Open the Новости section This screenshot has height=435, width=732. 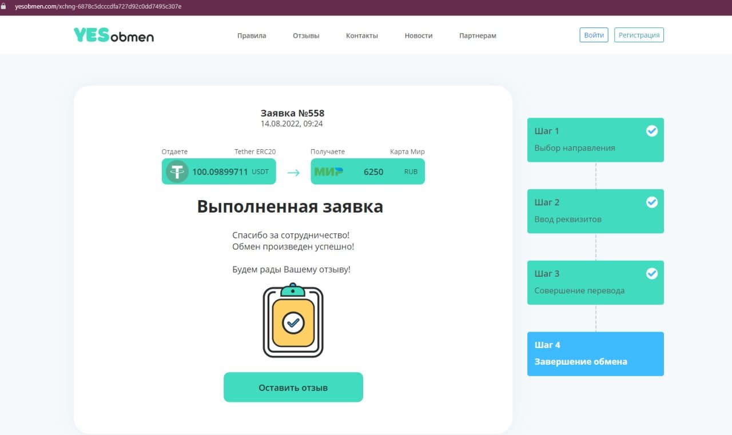tap(419, 35)
